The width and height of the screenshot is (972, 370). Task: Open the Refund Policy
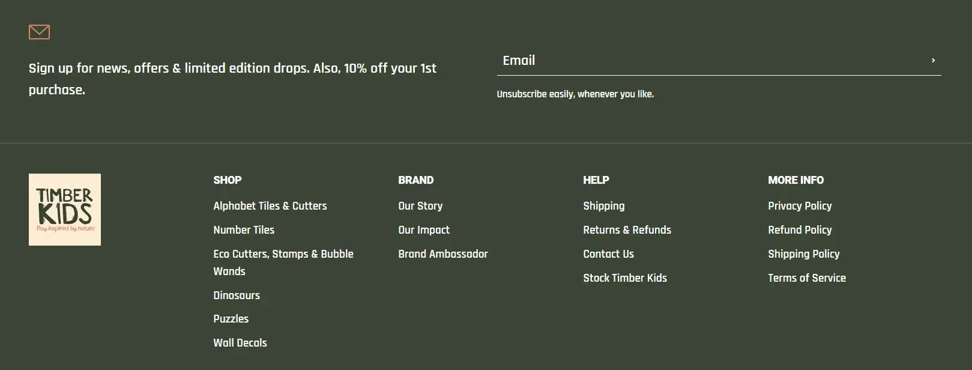800,229
